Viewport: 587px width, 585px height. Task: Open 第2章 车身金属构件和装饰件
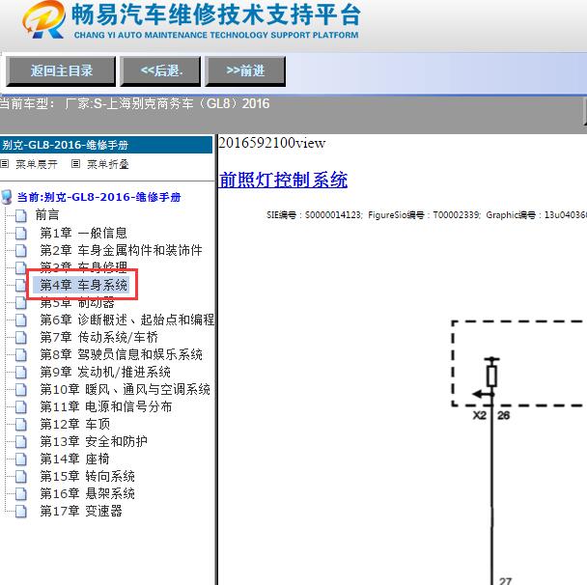click(122, 250)
